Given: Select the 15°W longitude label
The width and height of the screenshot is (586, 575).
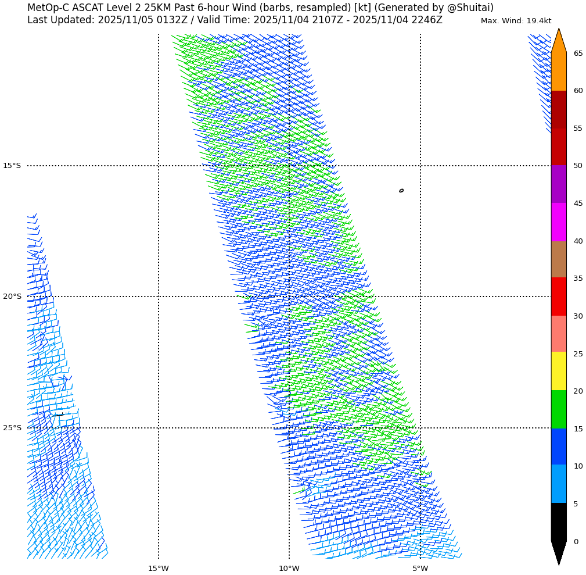Looking at the screenshot, I should 158,568.
